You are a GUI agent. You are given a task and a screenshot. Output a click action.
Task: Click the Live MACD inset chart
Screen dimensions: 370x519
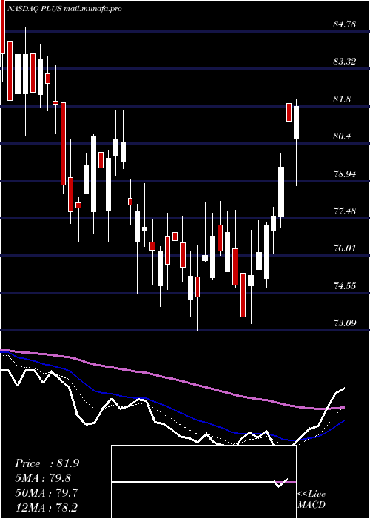[x=203, y=482]
